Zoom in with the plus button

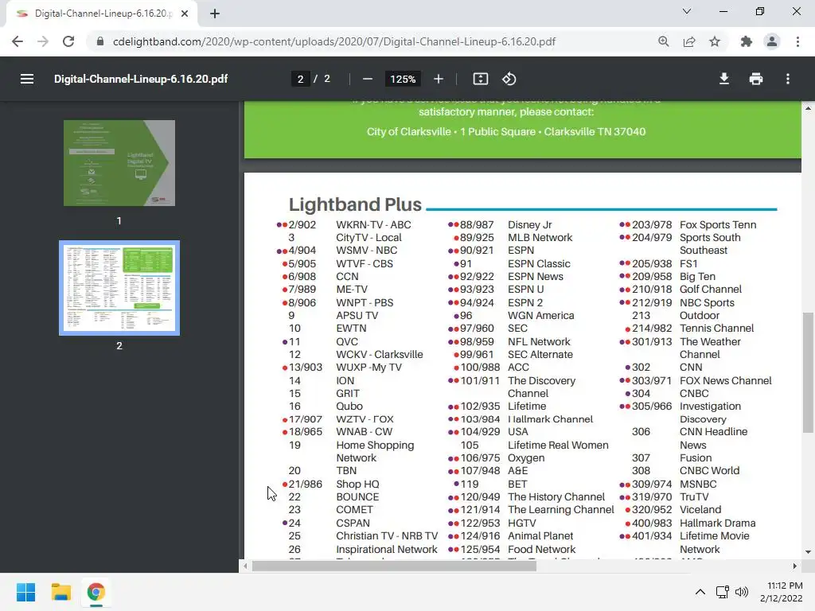[x=439, y=79]
